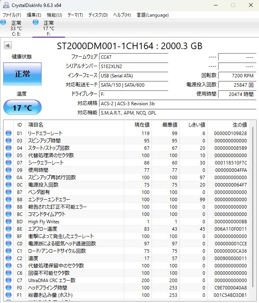Click status circle of row F0 ヘッドフライング時間
The height and width of the screenshot is (303, 259).
pyautogui.click(x=9, y=288)
